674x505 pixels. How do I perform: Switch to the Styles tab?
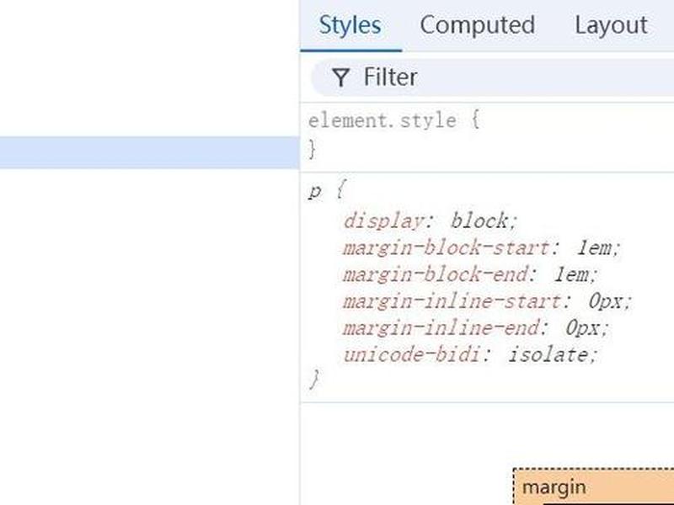[350, 25]
